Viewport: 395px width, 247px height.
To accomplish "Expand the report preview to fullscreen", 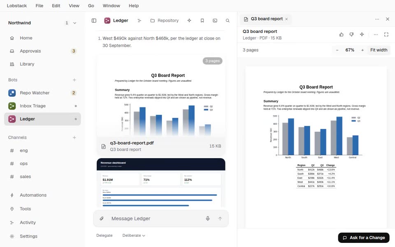I will [386, 34].
